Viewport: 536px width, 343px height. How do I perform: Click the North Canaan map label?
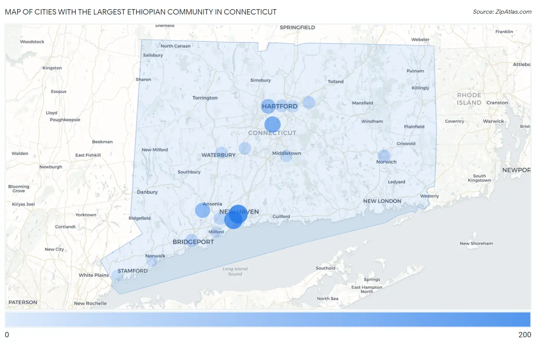(175, 46)
